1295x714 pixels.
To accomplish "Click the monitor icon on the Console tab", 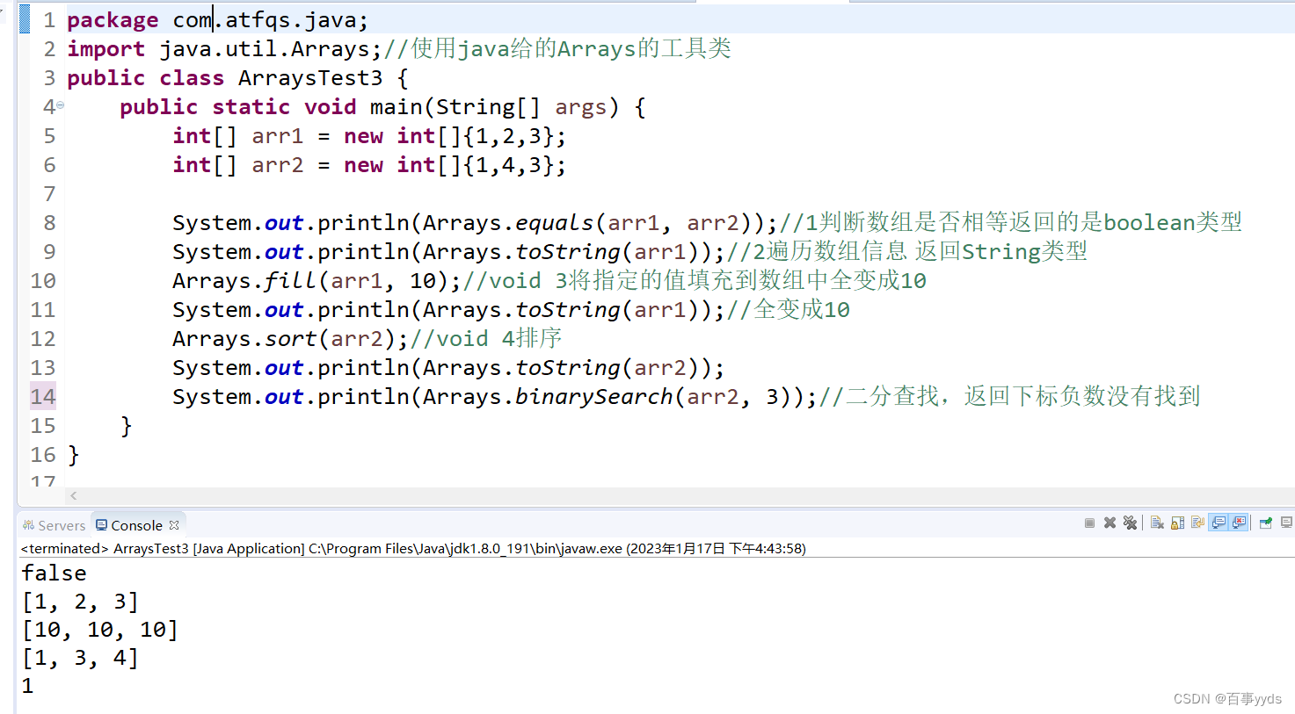I will [x=102, y=524].
